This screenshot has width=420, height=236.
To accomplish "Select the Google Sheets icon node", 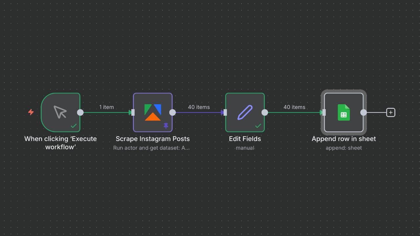I will point(344,112).
